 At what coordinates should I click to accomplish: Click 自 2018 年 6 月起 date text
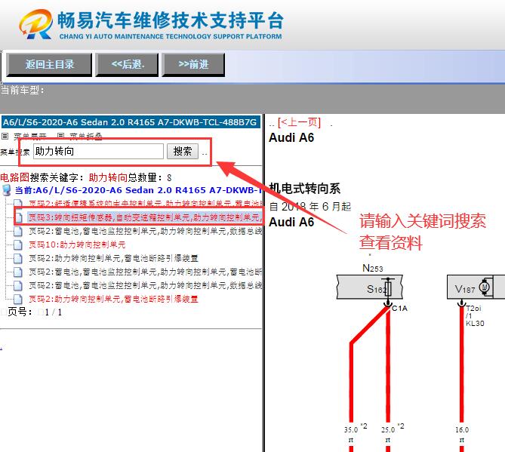tap(310, 207)
